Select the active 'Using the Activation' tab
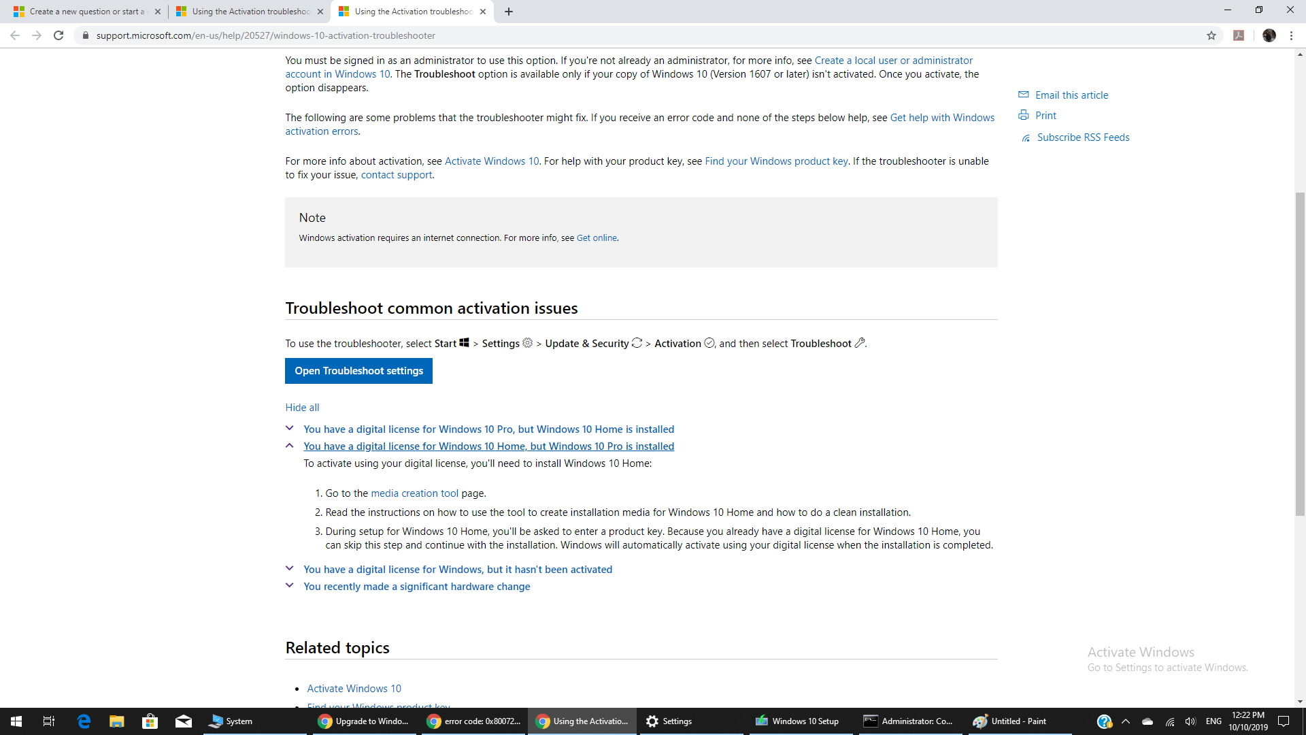 412,12
